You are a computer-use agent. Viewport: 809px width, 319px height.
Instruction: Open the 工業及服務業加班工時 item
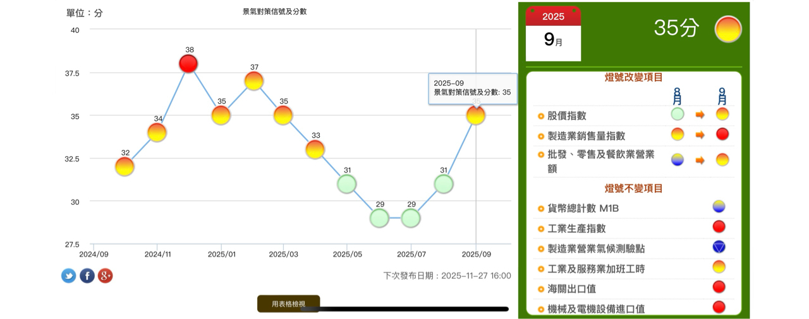(x=596, y=269)
